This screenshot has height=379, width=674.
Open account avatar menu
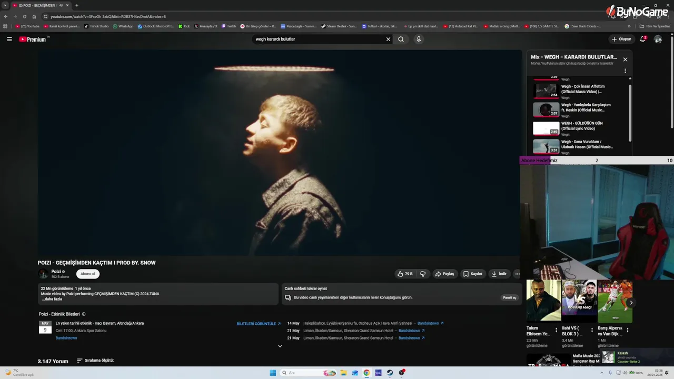tap(658, 39)
